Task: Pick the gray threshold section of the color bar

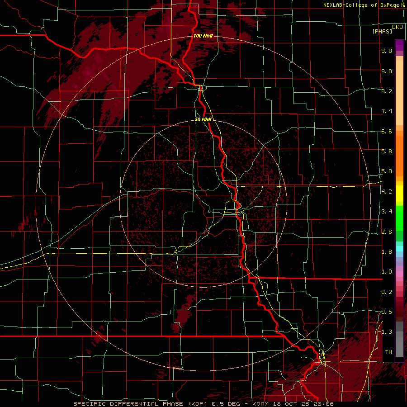Action: [x=399, y=339]
